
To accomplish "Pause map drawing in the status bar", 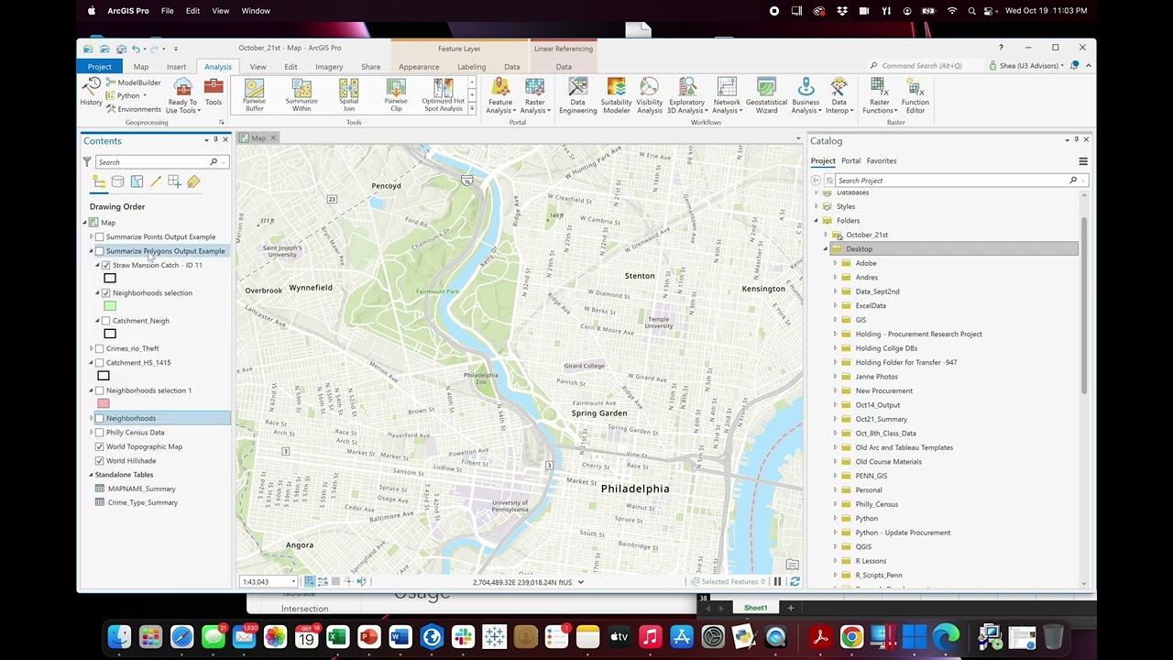I will 777,581.
